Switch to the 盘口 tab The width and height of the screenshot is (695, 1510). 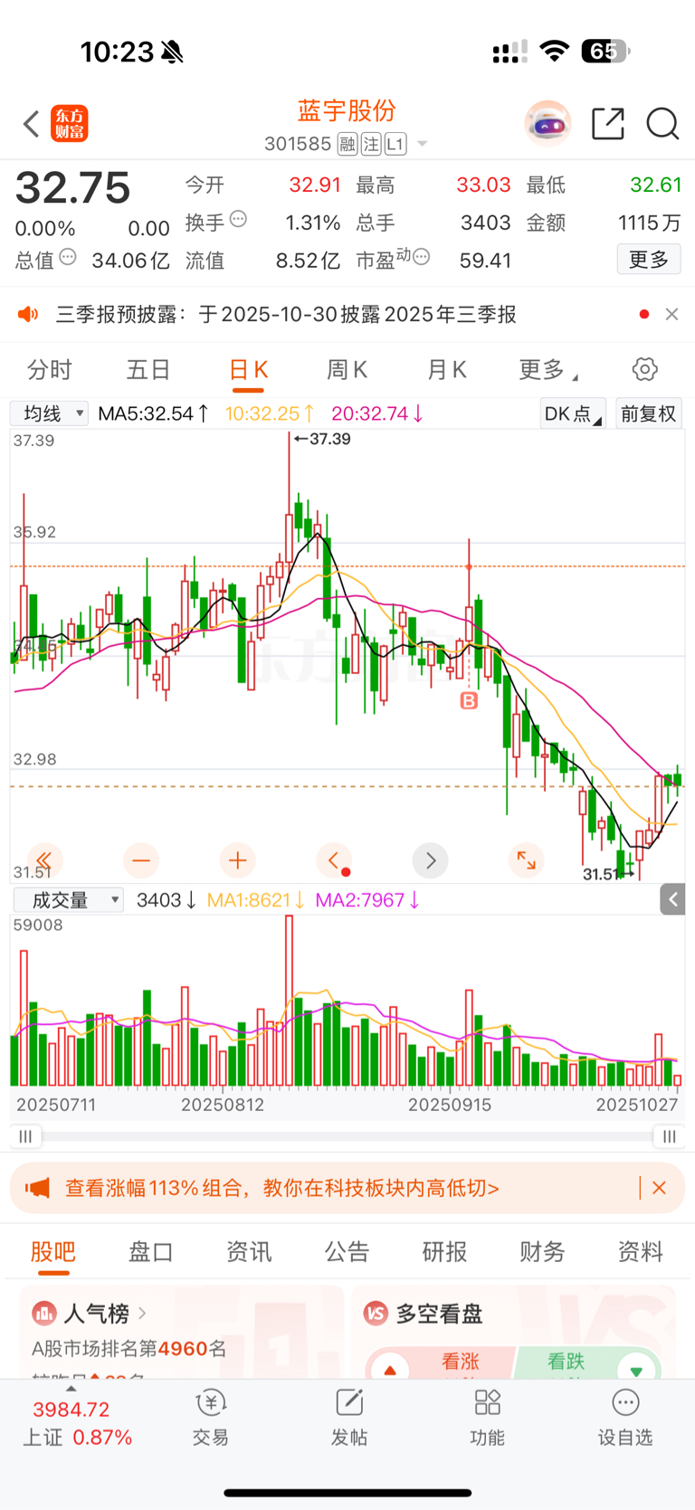[x=151, y=1252]
